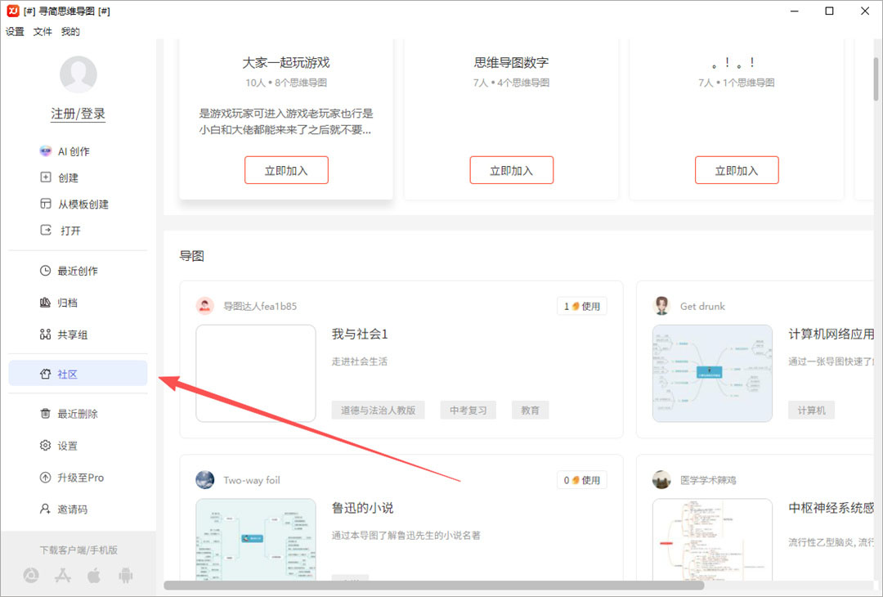Click the 归档 archive icon

pos(45,303)
